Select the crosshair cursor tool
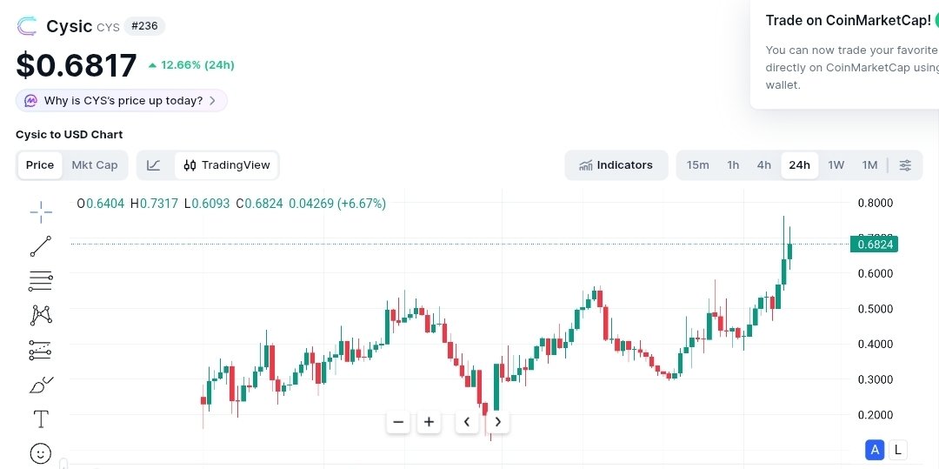Image resolution: width=939 pixels, height=469 pixels. [x=41, y=211]
